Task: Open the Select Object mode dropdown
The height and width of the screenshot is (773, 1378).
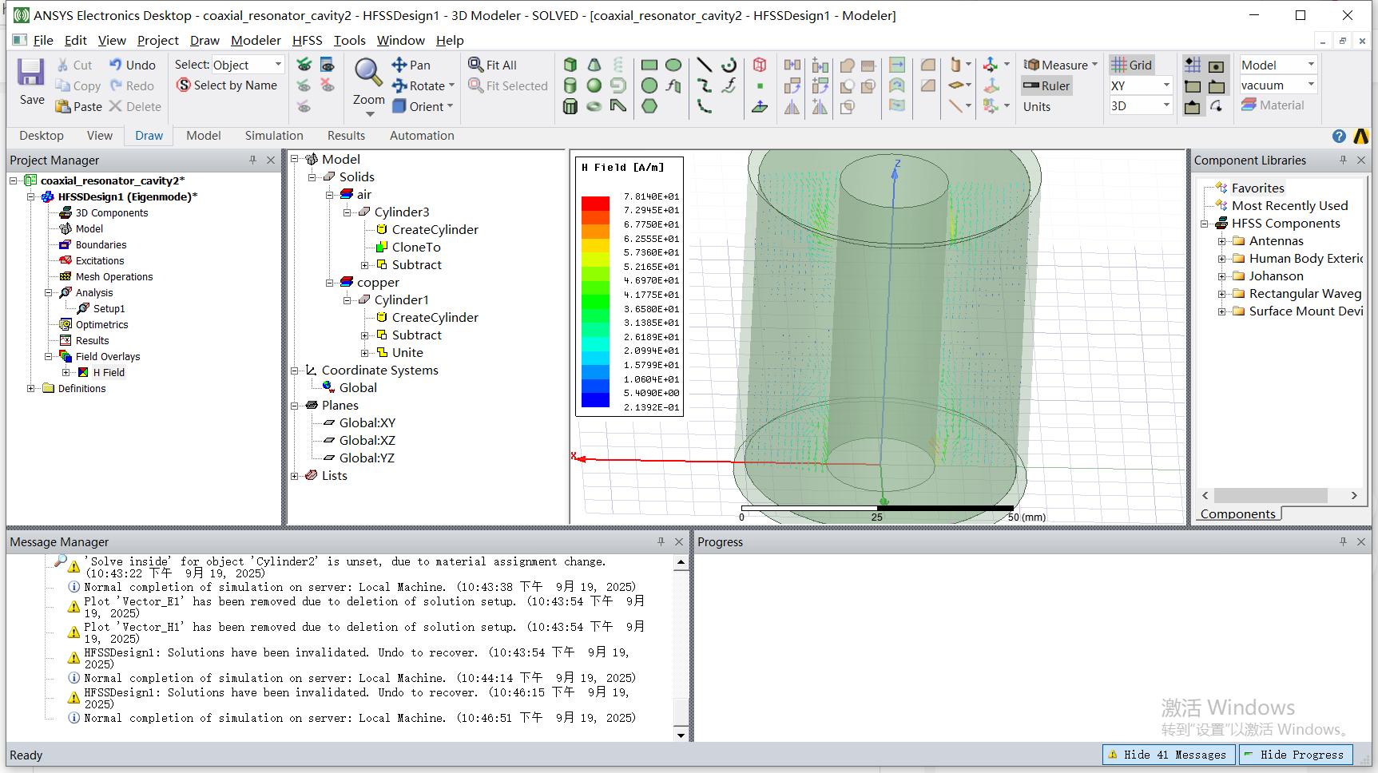Action: click(x=278, y=65)
